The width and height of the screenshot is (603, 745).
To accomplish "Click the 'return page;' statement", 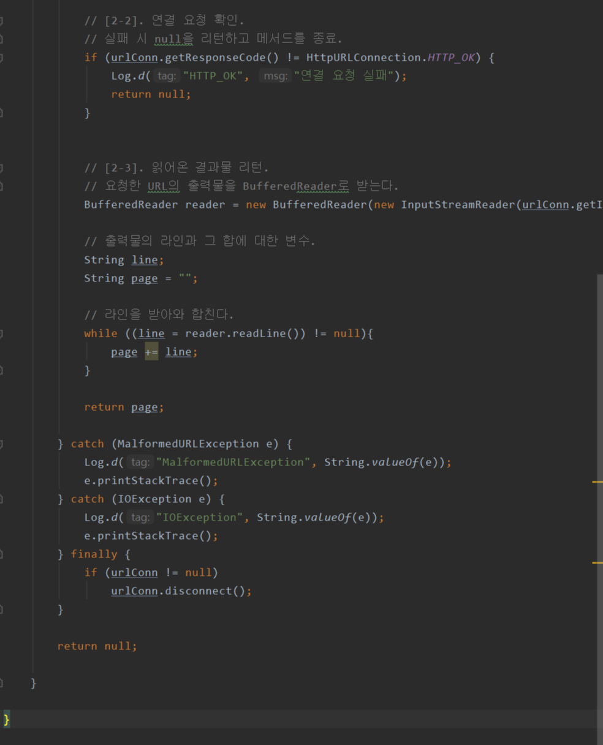I will [x=124, y=407].
